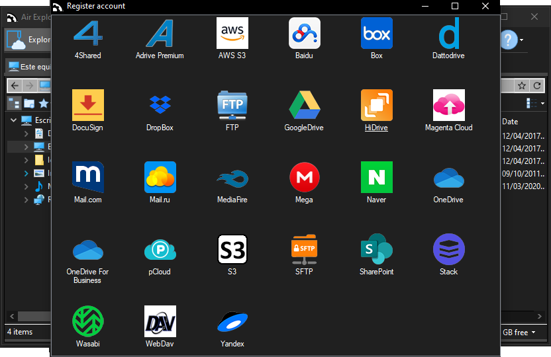Choose the Stack storage service
Screen dimensions: 551x357
point(449,255)
